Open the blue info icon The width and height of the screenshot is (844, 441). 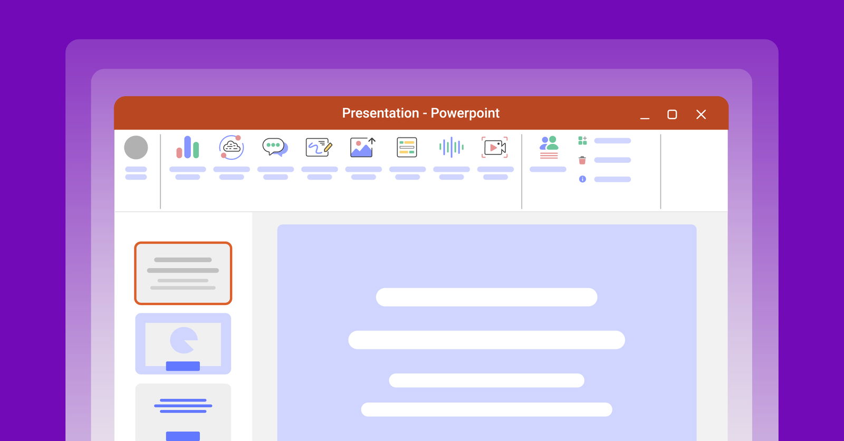(x=582, y=179)
